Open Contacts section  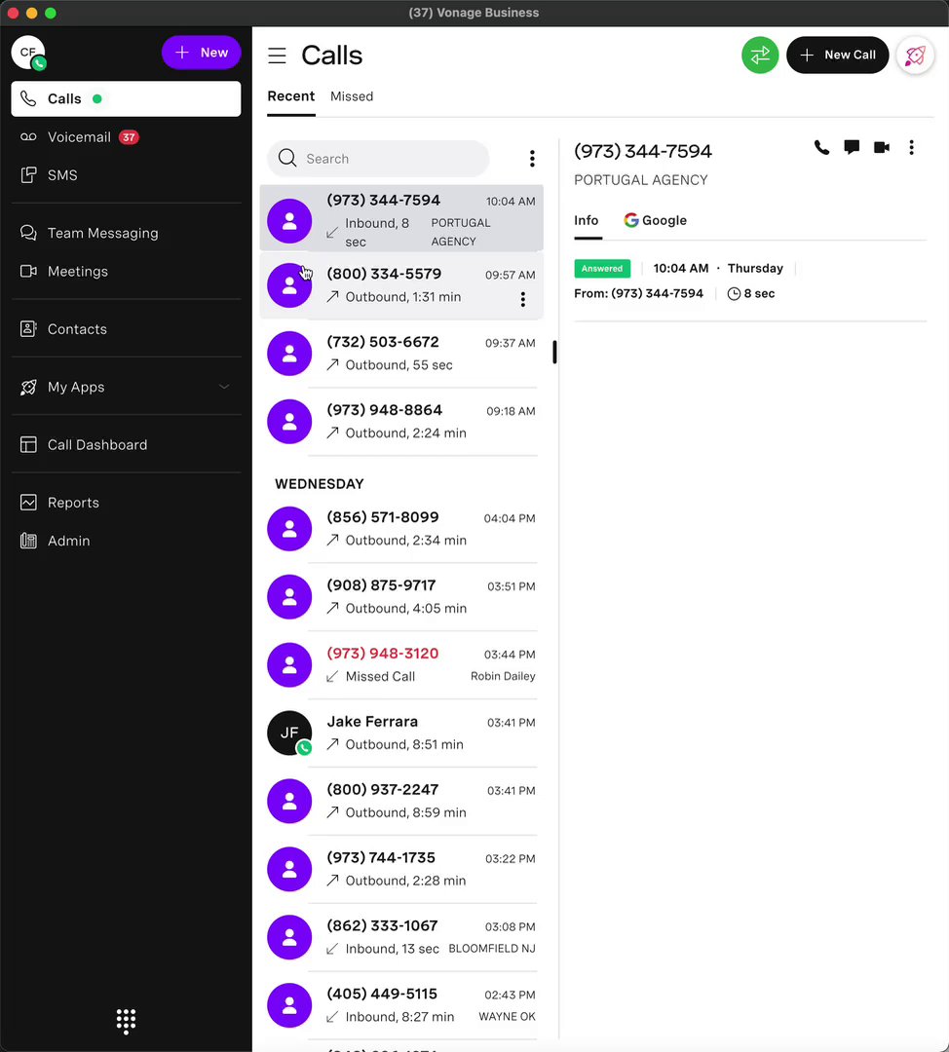click(x=126, y=329)
